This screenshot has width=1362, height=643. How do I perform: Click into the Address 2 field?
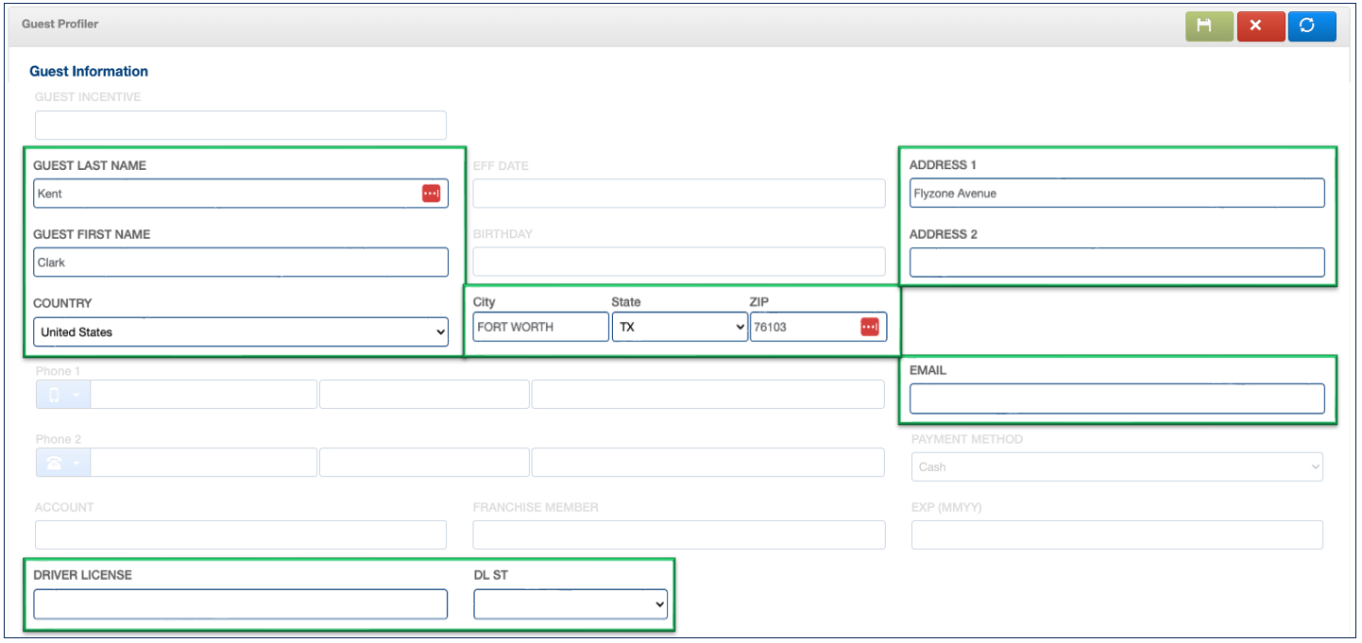tap(1116, 262)
